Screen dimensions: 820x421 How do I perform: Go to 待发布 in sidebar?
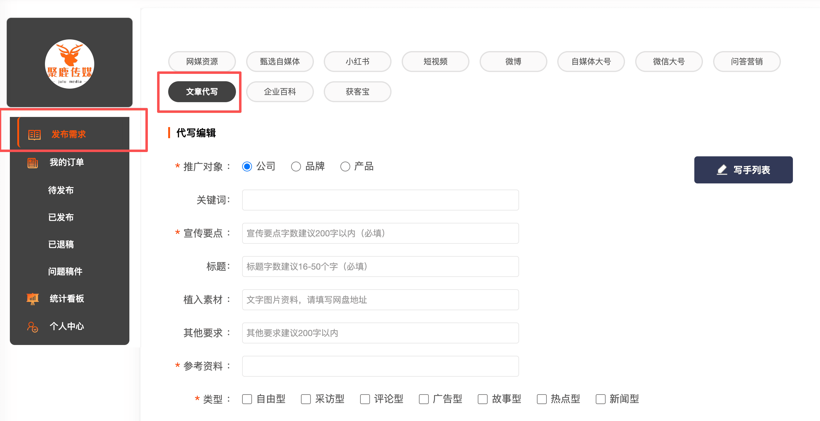[61, 190]
